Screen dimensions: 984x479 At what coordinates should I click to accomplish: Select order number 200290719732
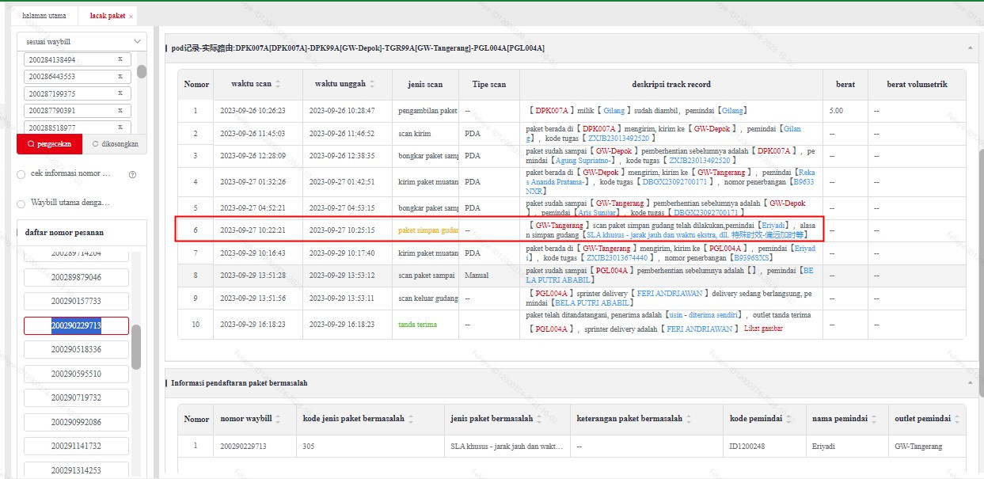[x=76, y=397]
